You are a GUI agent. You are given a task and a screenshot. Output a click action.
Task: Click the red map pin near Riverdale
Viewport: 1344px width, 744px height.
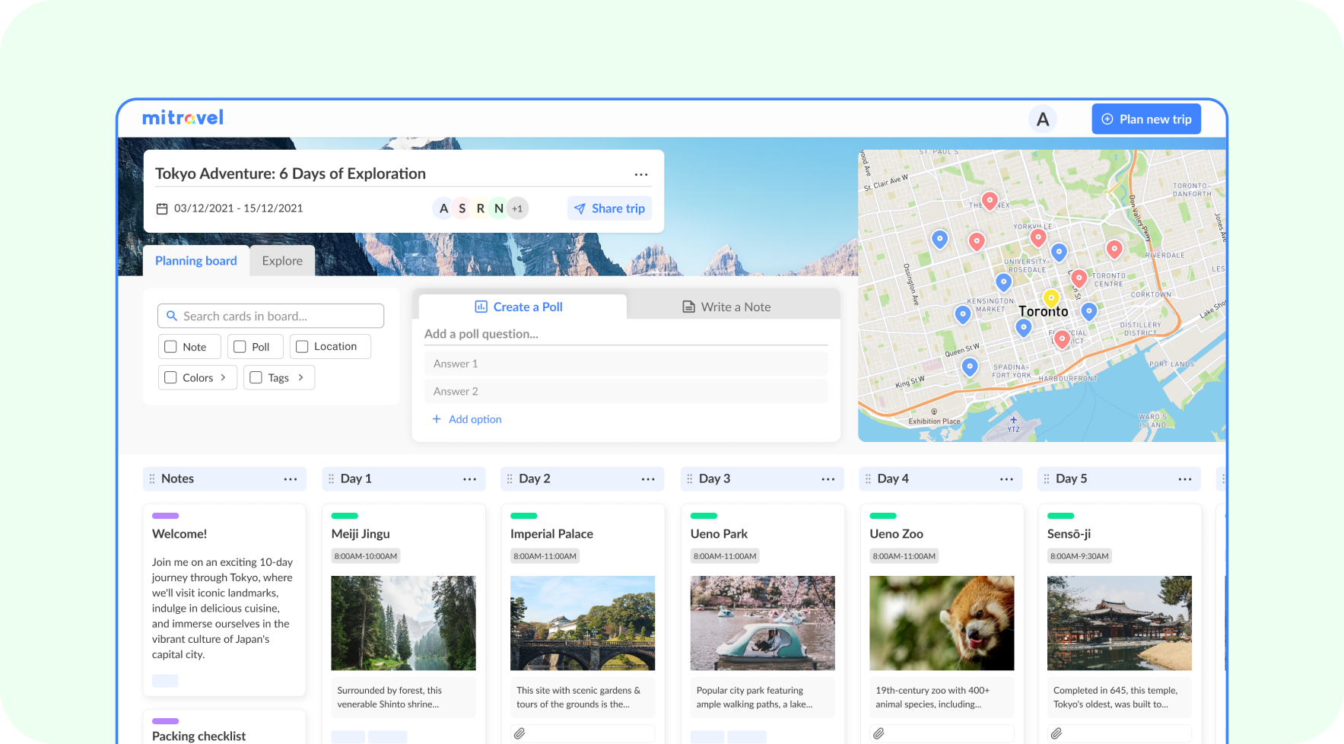pos(1114,249)
